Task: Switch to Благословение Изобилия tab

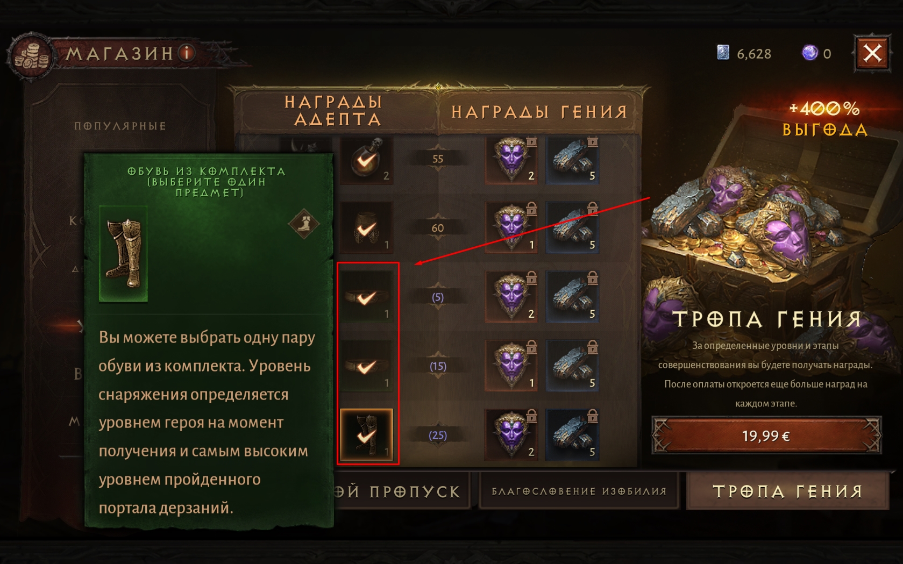Action: pos(579,491)
